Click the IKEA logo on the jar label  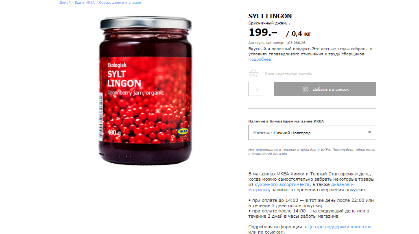183,131
